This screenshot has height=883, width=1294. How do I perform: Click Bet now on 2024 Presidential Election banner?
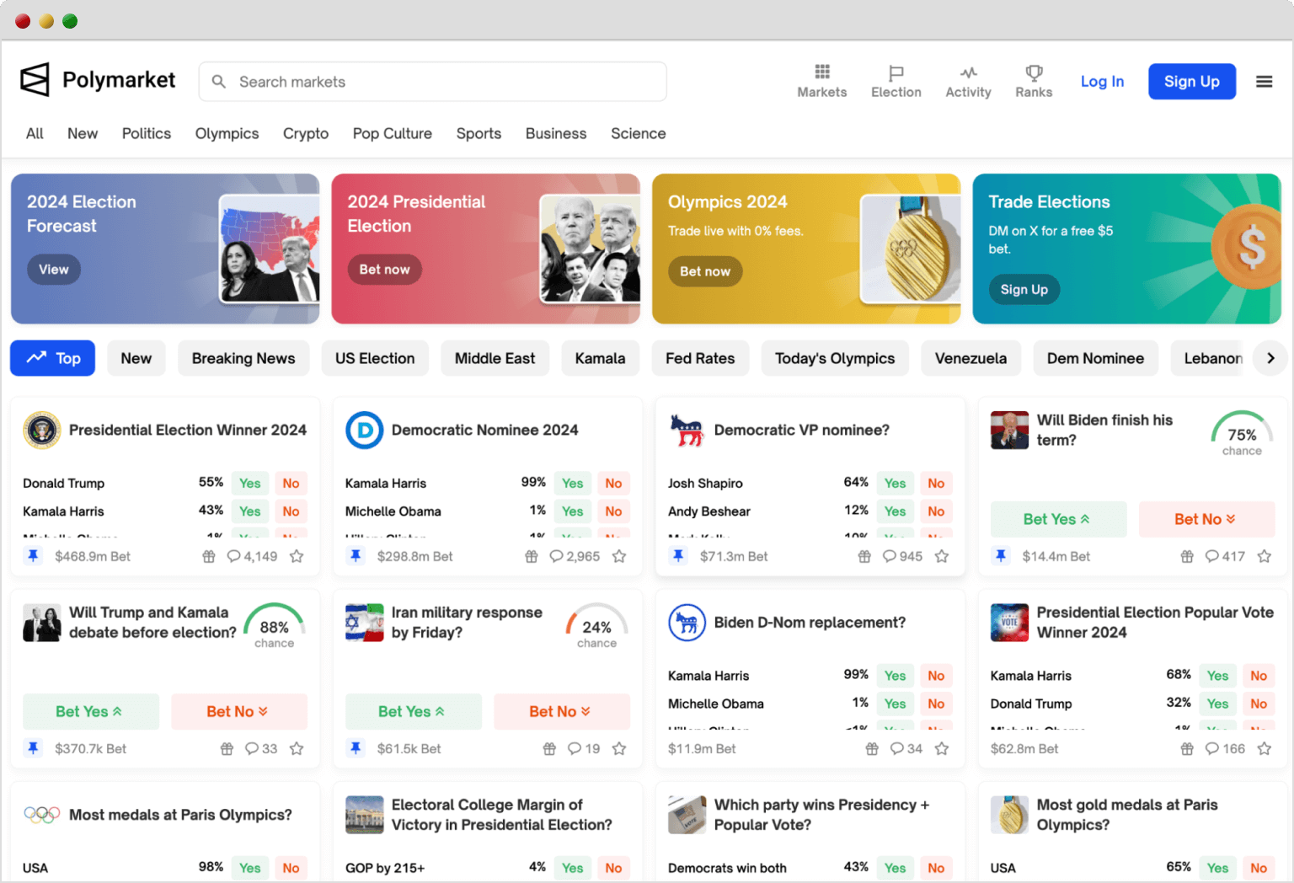[384, 270]
